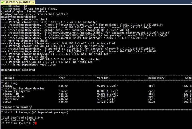This screenshot has height=129, width=192.
Task: Click version '5.2.0-2.el7' of libprelude
Action: 106,99
